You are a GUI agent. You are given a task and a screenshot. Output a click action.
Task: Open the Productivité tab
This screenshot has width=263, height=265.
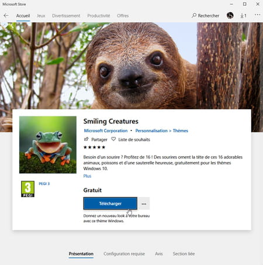99,16
